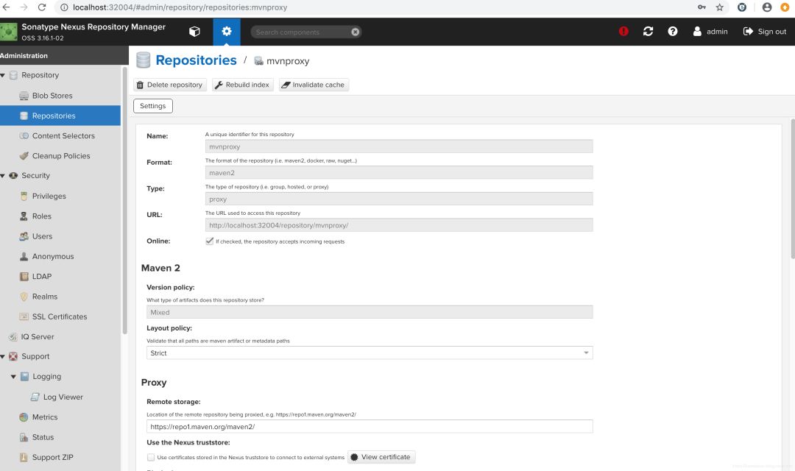Bookmark the page with the star icon

coord(719,7)
